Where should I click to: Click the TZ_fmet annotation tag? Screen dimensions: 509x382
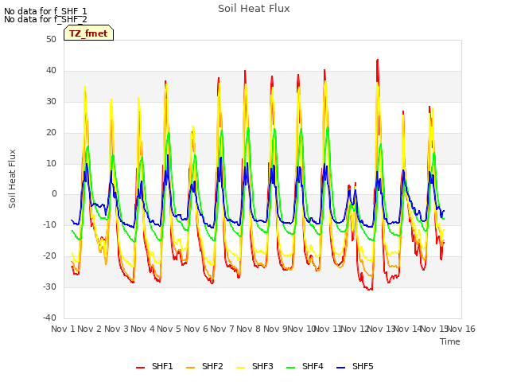click(88, 33)
